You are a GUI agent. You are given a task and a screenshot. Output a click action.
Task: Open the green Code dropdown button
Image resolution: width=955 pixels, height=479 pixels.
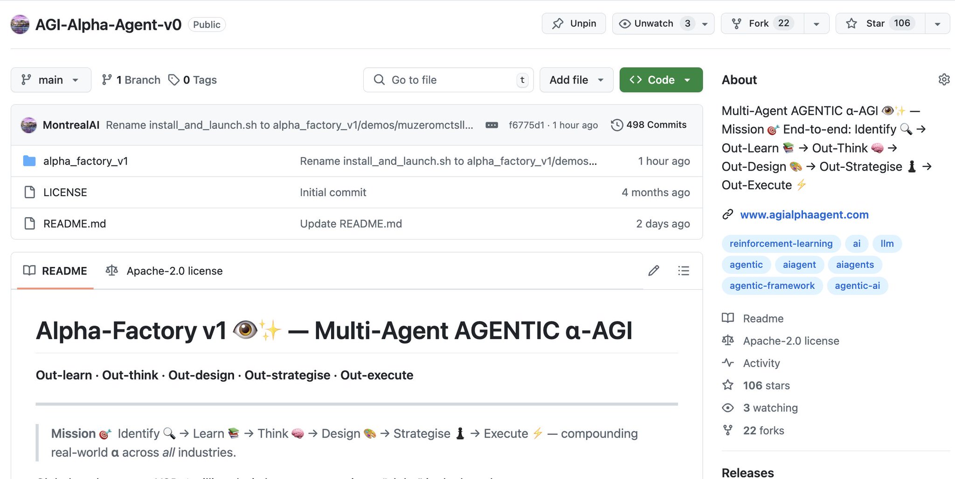coord(661,80)
